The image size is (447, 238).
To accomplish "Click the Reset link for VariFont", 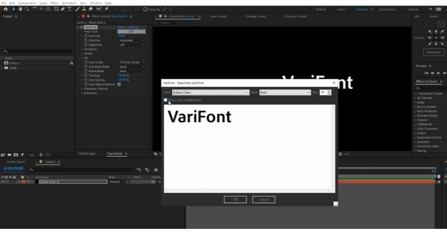I will click(x=121, y=27).
